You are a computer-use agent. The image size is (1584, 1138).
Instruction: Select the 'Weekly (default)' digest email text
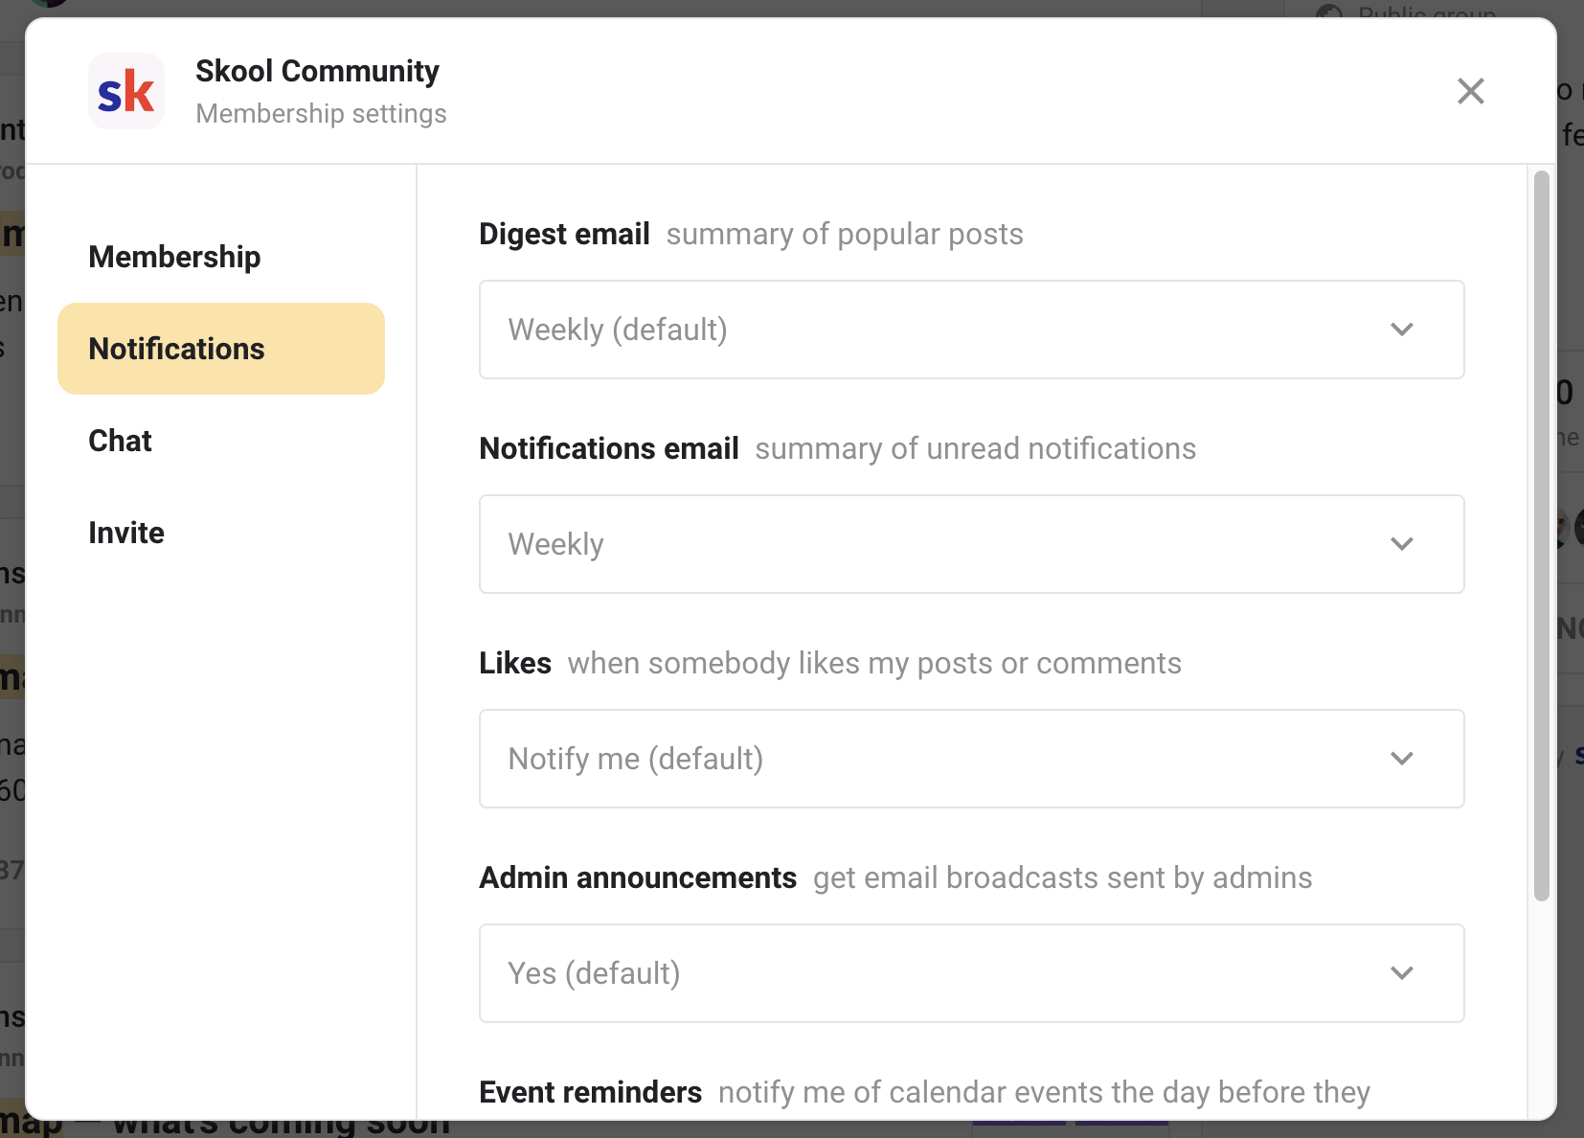(x=617, y=330)
